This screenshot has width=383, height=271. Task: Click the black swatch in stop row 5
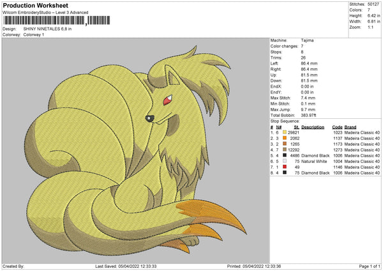285,155
